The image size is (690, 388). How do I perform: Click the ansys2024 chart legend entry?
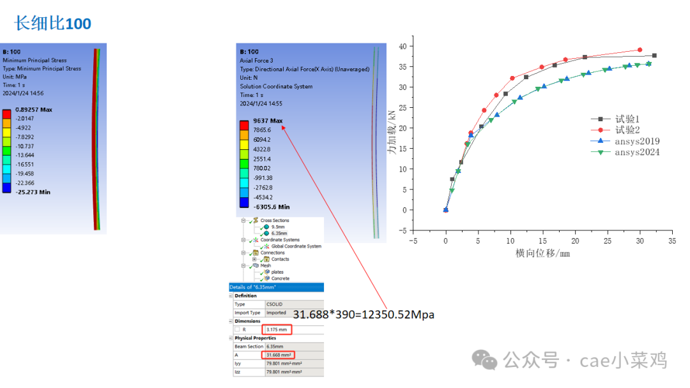point(625,152)
